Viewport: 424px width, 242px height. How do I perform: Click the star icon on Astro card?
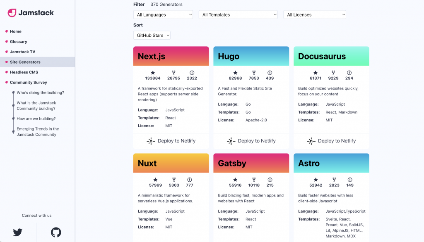(x=316, y=180)
